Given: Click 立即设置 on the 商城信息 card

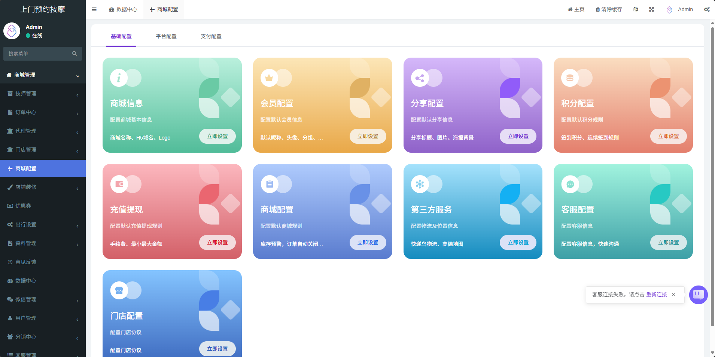Looking at the screenshot, I should [x=217, y=136].
